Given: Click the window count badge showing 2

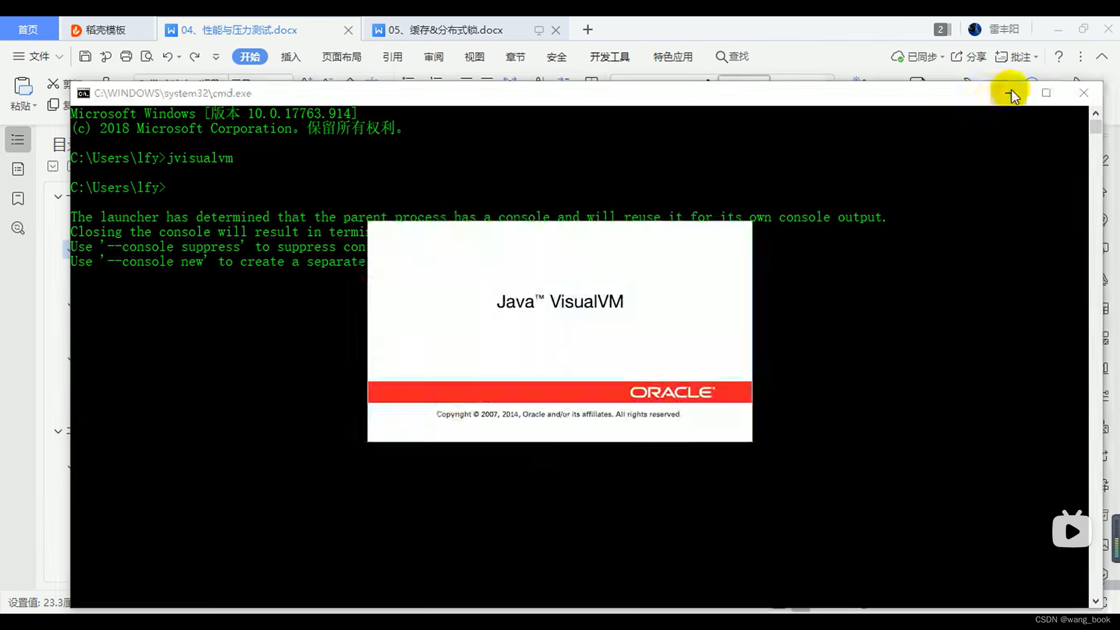Looking at the screenshot, I should click(942, 30).
